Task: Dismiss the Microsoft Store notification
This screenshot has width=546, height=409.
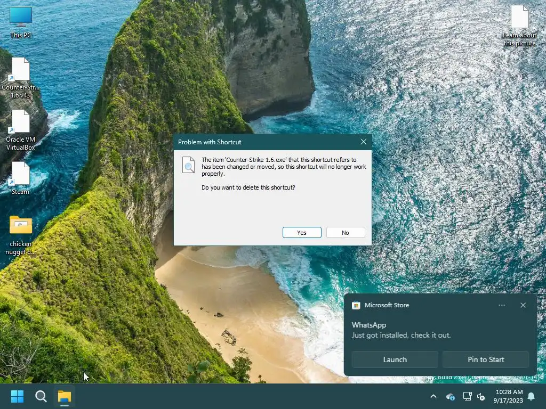Action: coord(523,305)
